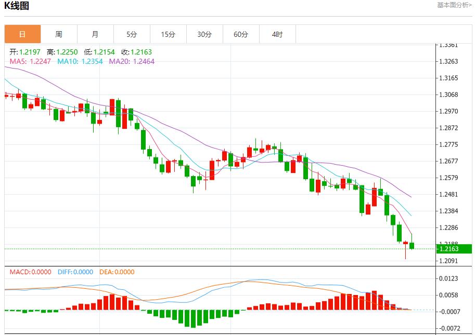This screenshot has width=475, height=335.
Task: Click the MA5 legend value
Action: click(x=31, y=61)
